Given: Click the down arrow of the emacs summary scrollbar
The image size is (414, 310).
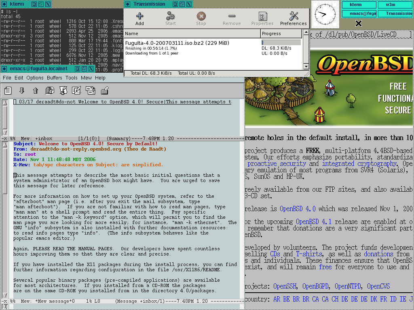Looking at the screenshot, I should pos(5,132).
